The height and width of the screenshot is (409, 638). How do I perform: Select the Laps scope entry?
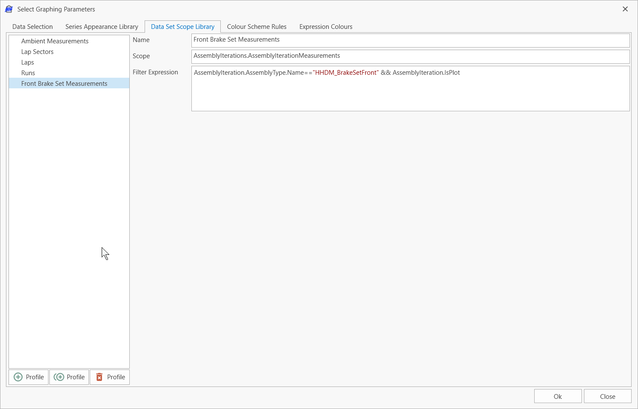tap(28, 62)
